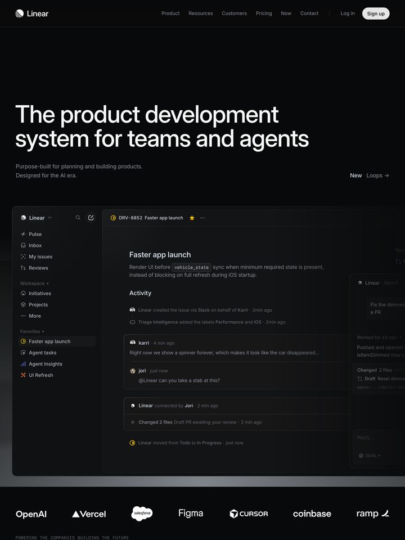The image size is (405, 540).
Task: Click the UI Refresh orange icon
Action: click(x=23, y=375)
